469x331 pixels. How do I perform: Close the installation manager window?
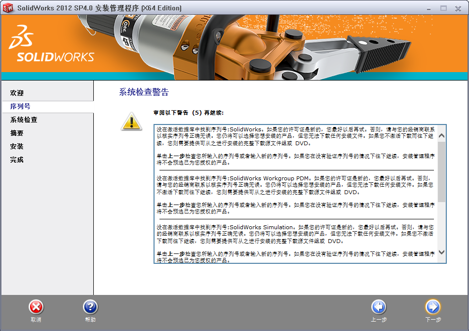coord(458,8)
